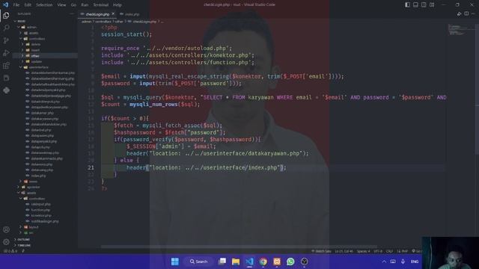Open the View menu
The image size is (479, 269).
[x=61, y=5]
